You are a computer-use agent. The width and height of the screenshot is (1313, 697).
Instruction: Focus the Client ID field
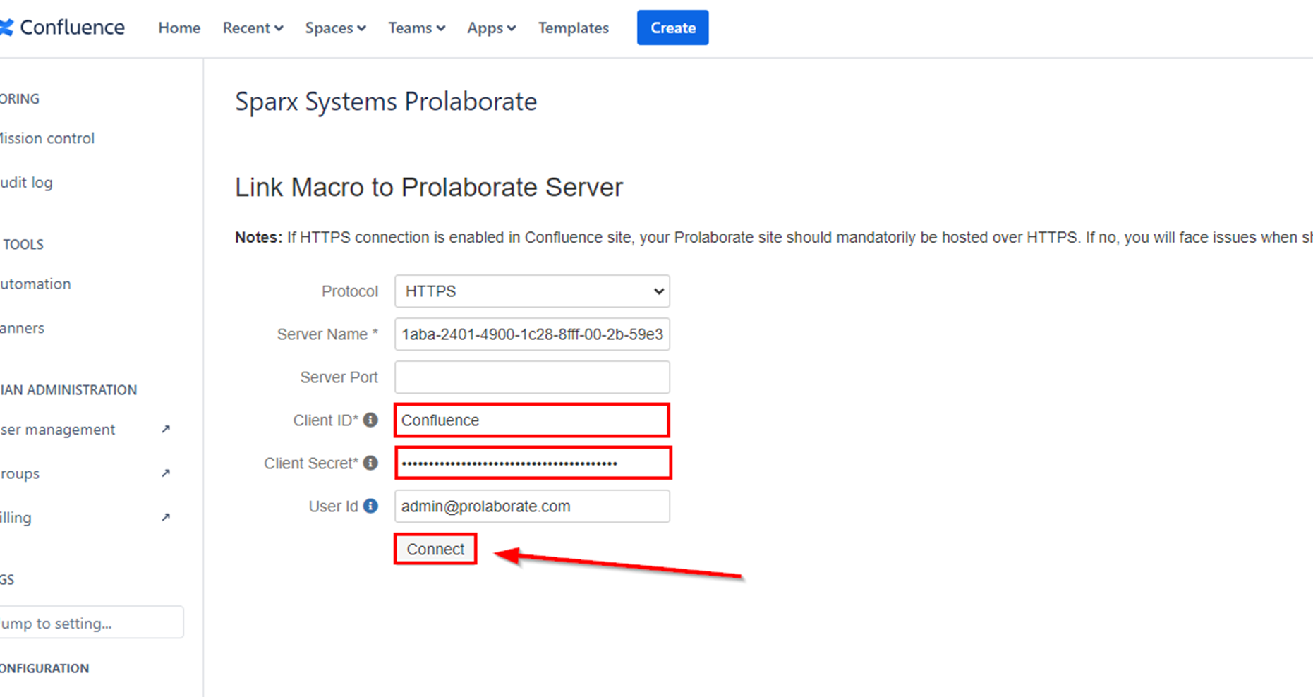[532, 420]
